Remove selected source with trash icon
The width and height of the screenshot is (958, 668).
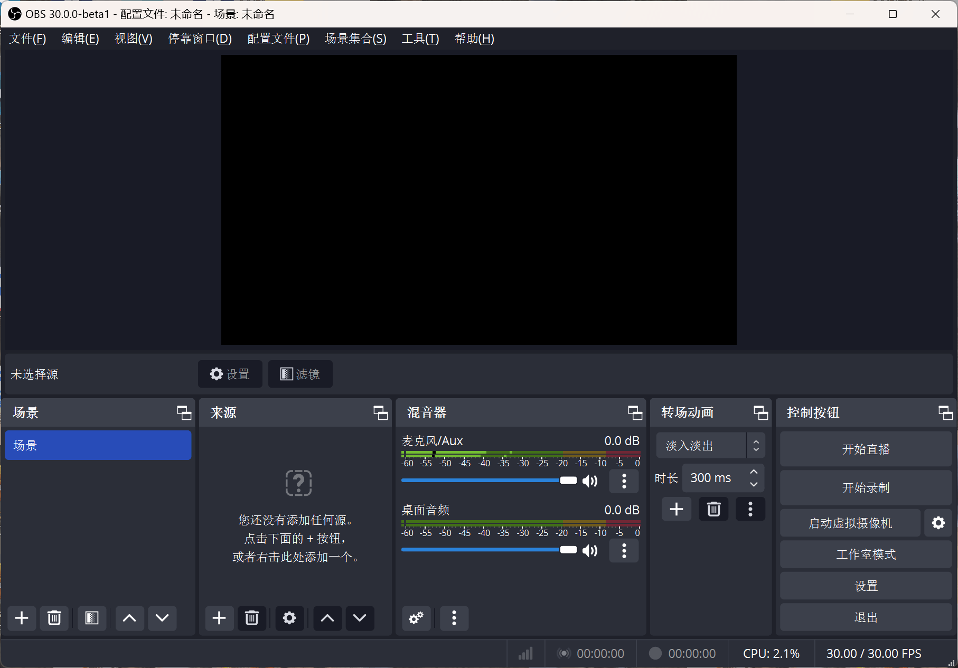[x=252, y=618]
